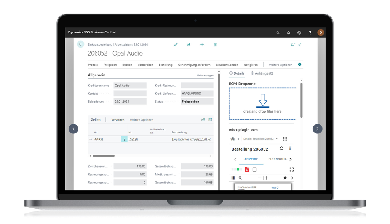Screen dimensions: 390x224
Task: Delete the order with trash icon
Action: coord(215,45)
